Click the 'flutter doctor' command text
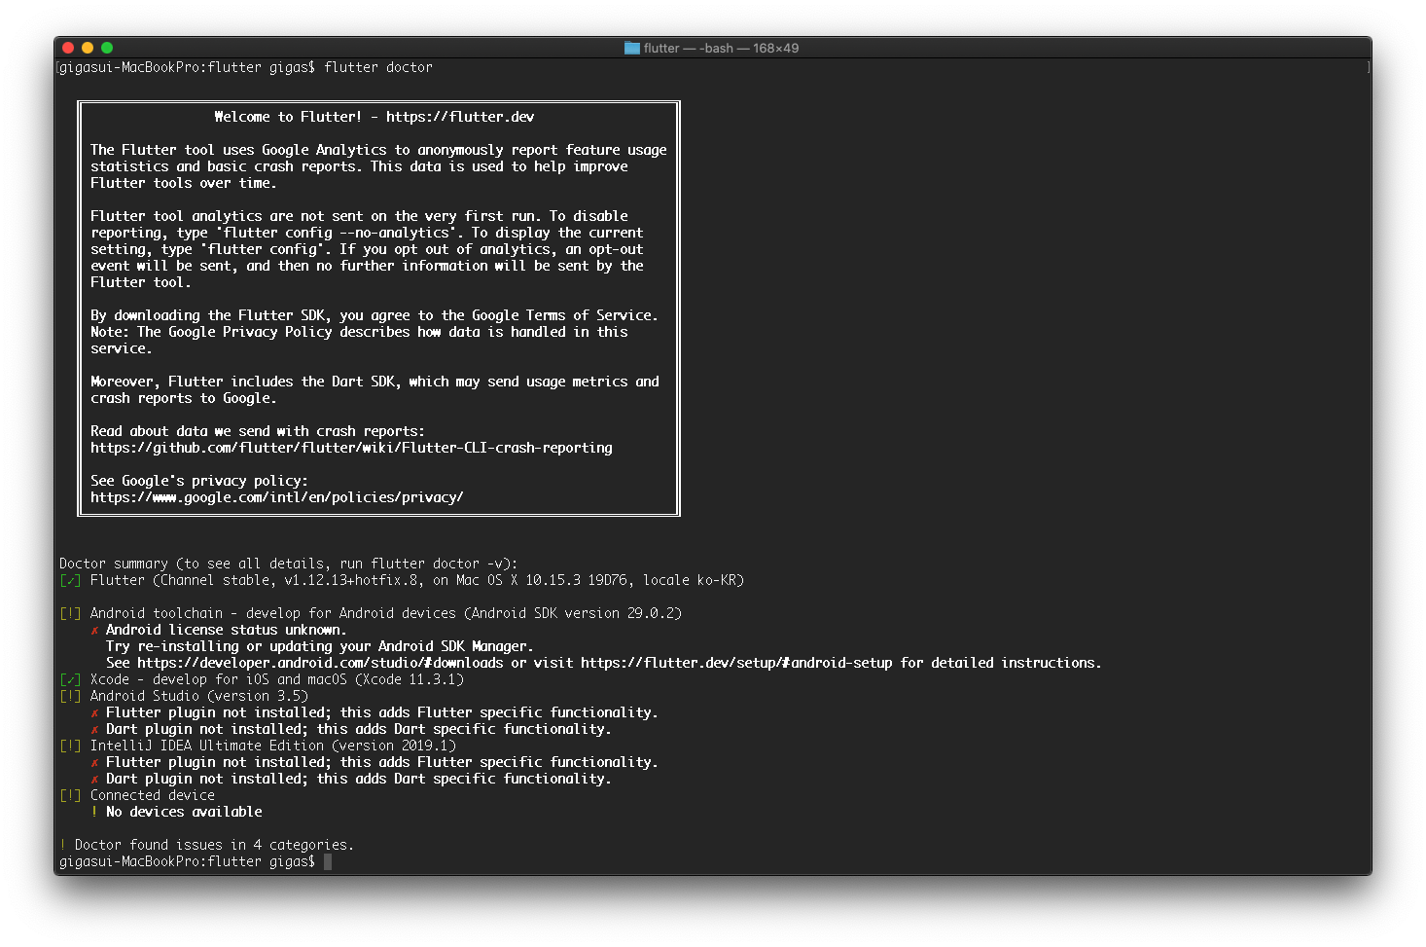This screenshot has height=947, width=1426. (378, 67)
